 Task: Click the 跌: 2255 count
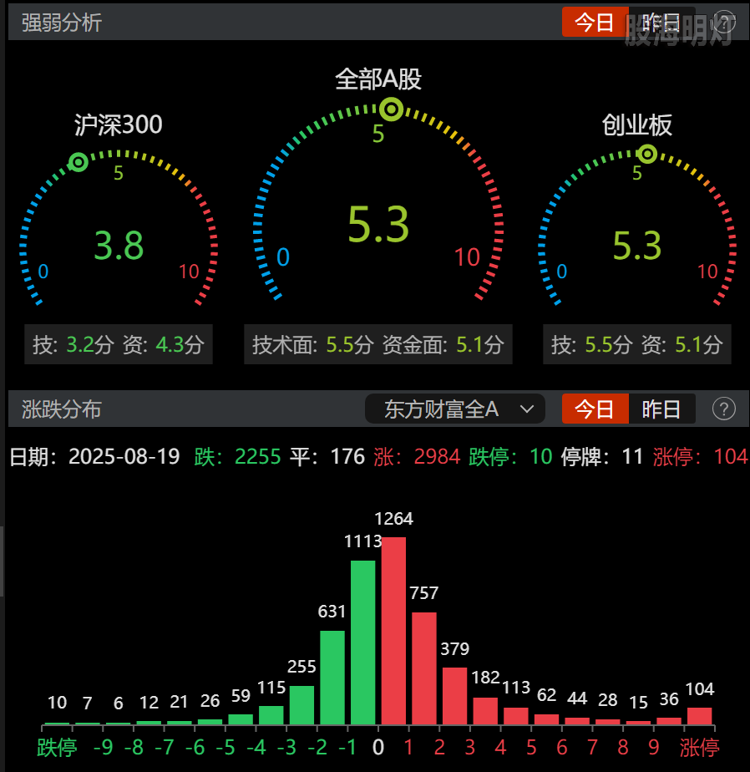click(x=237, y=456)
